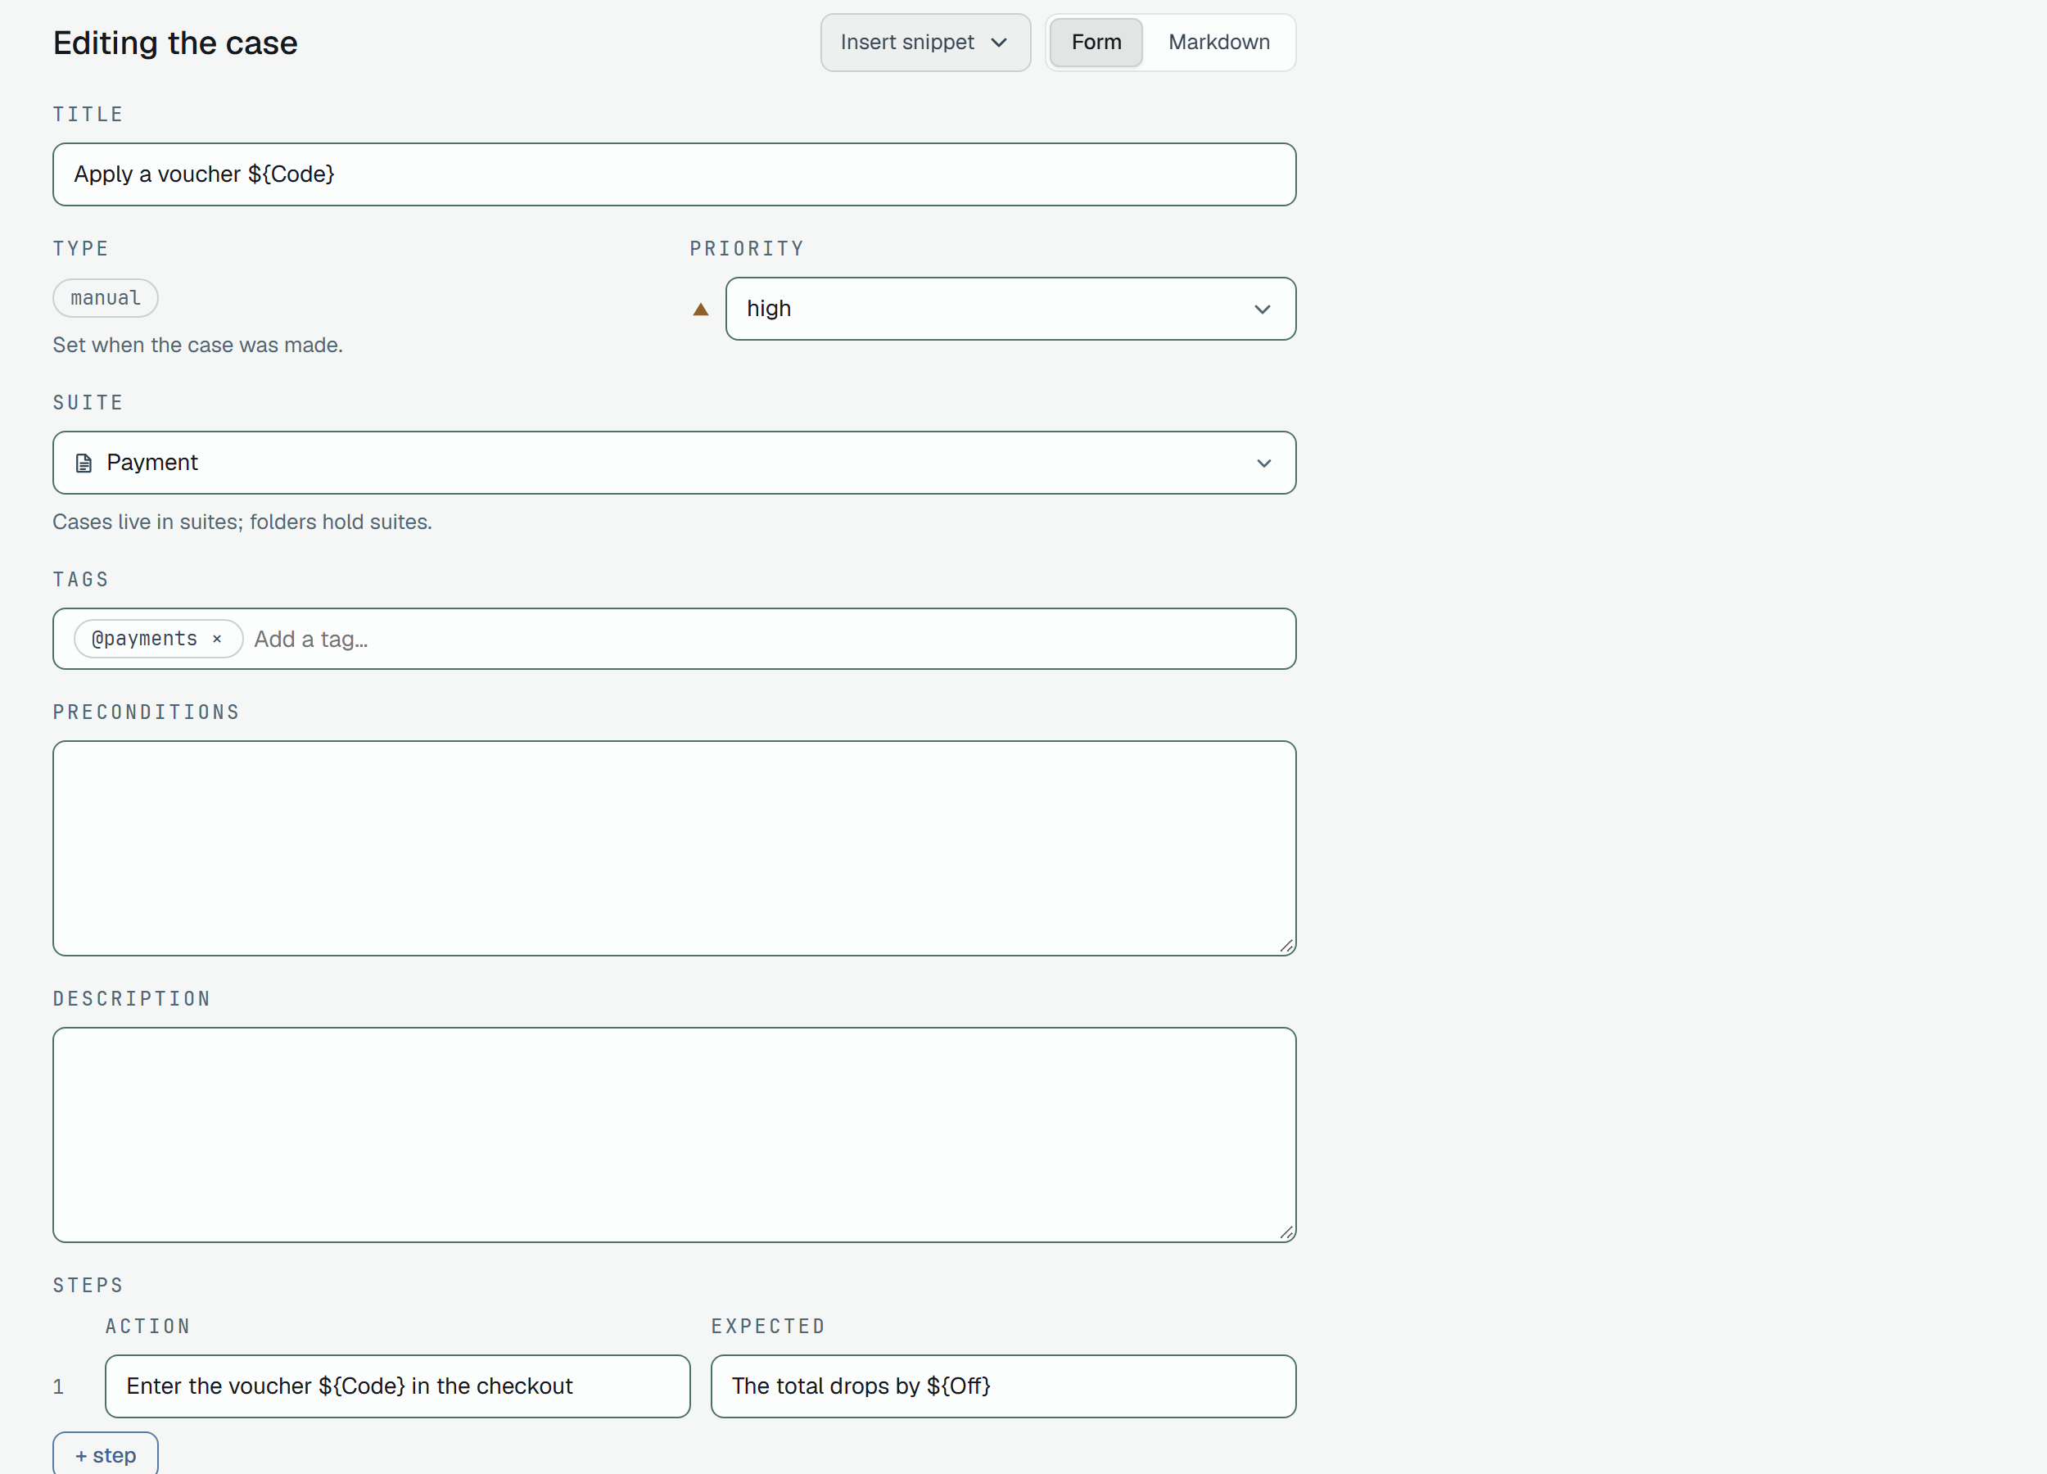The width and height of the screenshot is (2047, 1474).
Task: Click the step number 1 label
Action: tap(59, 1386)
